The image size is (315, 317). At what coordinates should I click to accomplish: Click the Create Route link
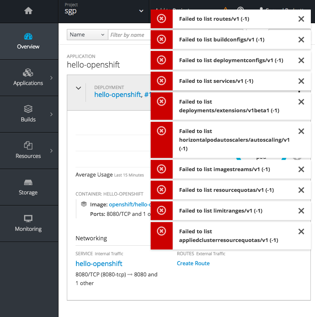193,263
